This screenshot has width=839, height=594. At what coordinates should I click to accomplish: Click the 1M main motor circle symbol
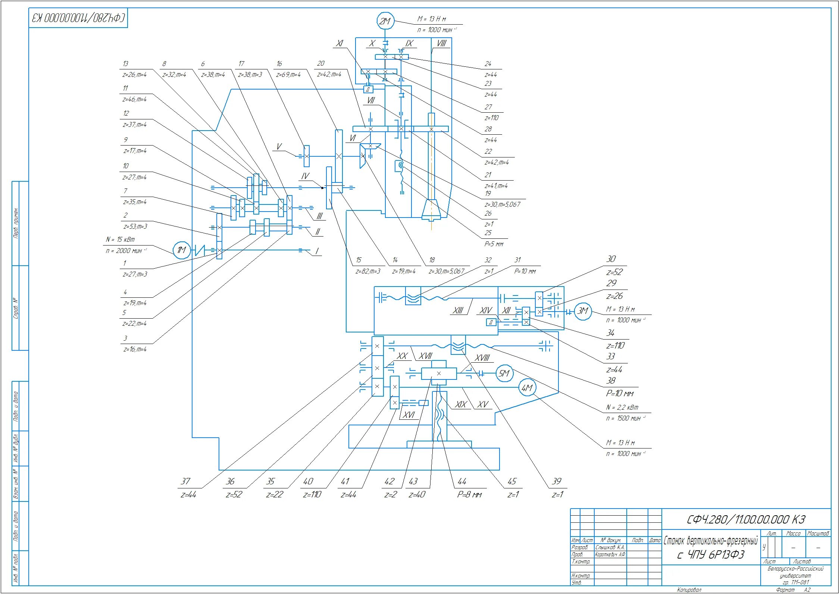(x=181, y=250)
